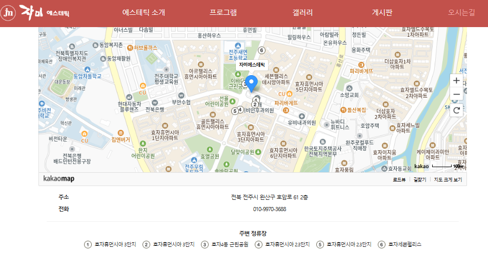This screenshot has width=488, height=253.
Task: Click the blue location pin marker
Action: pyautogui.click(x=252, y=83)
